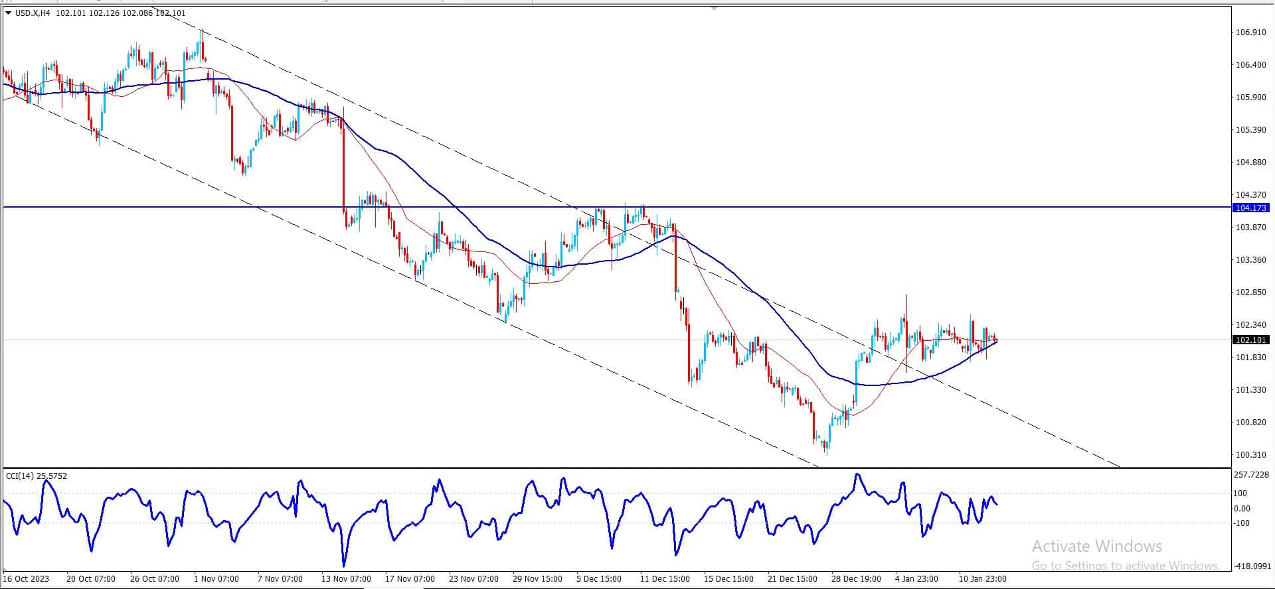Select the 100.310 price scale label
The image size is (1275, 589).
click(1250, 454)
